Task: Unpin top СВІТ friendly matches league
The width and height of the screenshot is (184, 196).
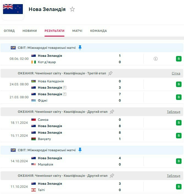Action: click(x=80, y=48)
